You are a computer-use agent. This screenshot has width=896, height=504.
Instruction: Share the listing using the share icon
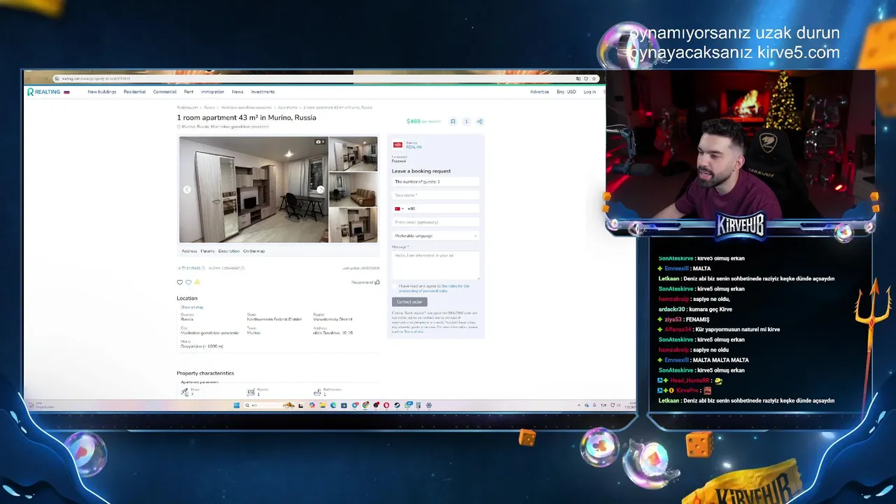479,121
